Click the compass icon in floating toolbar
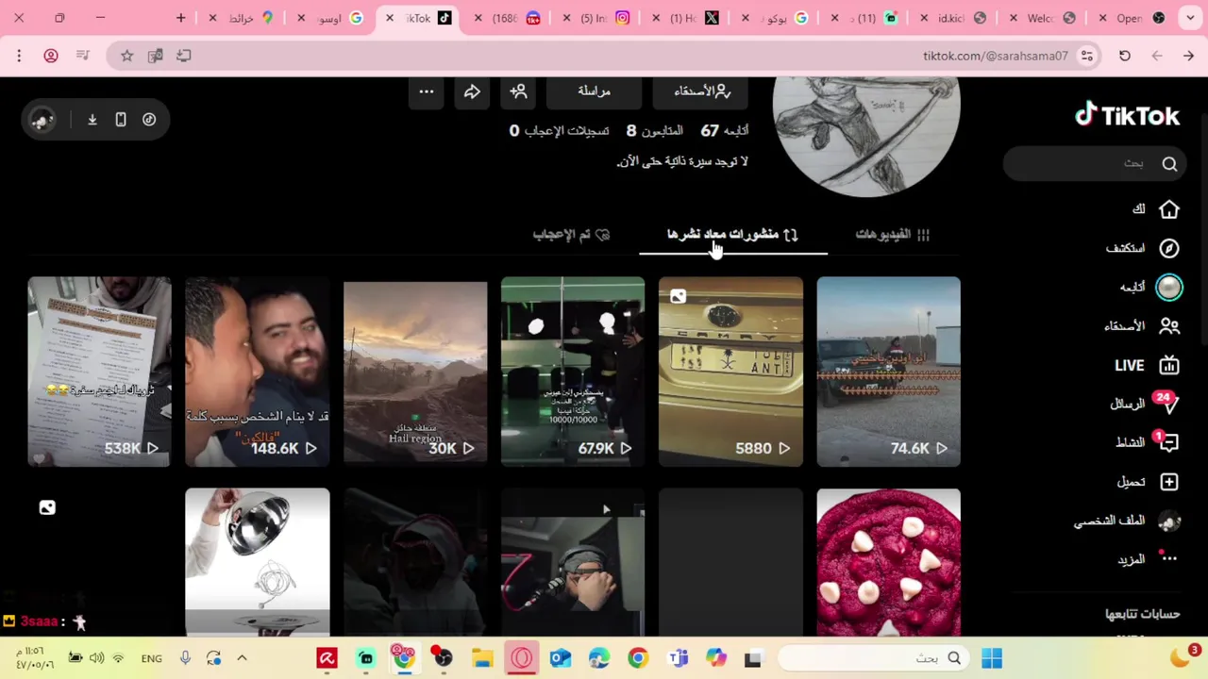 point(149,120)
